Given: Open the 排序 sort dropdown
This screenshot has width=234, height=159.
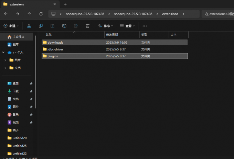Looking at the screenshot, I should pyautogui.click(x=106, y=26).
